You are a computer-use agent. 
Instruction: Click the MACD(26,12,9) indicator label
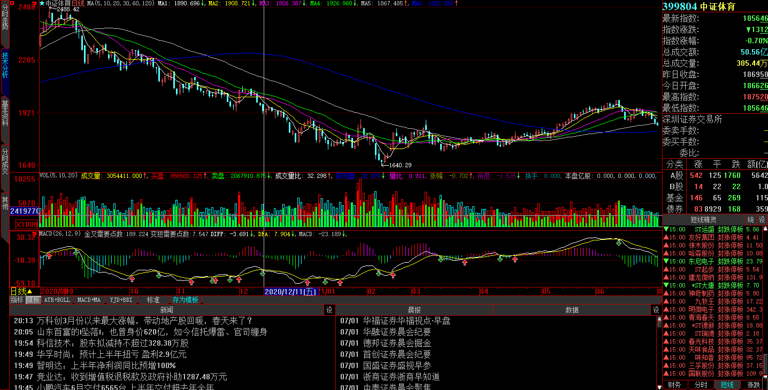coord(61,234)
